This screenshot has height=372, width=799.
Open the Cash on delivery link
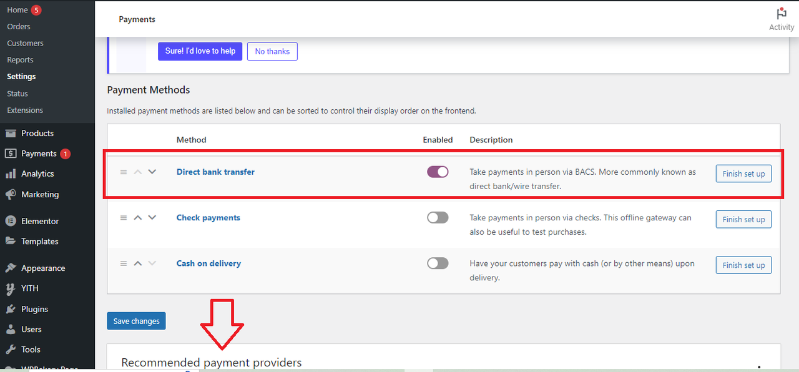pos(208,263)
